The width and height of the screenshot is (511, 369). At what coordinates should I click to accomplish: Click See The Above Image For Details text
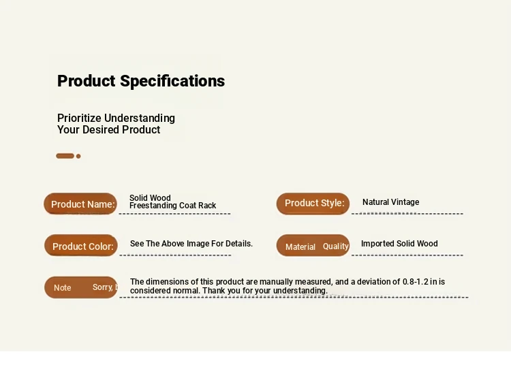click(x=191, y=244)
